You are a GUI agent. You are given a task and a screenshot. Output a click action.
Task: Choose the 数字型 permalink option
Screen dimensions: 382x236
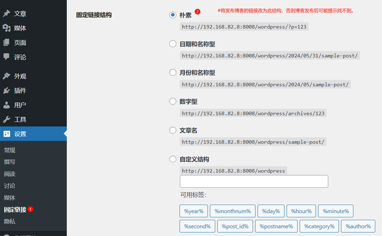[x=173, y=101]
